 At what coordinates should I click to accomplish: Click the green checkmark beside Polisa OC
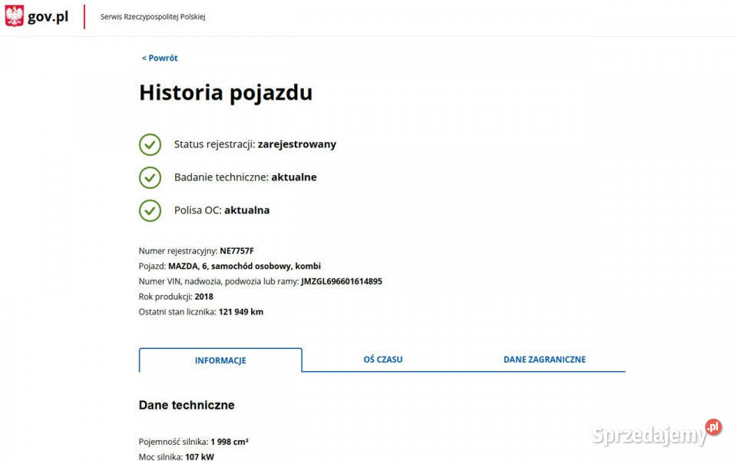click(x=150, y=211)
